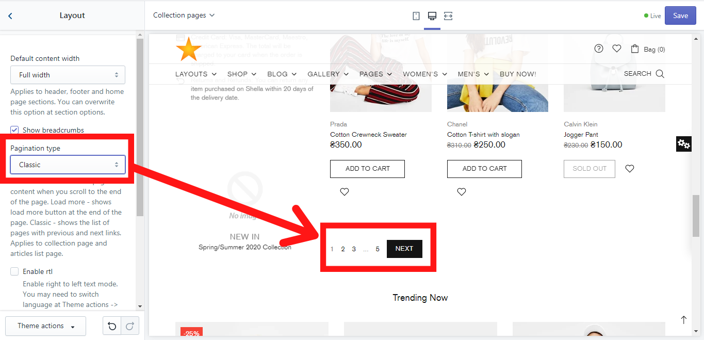Viewport: 704px width, 340px height.
Task: Go to pagination page 2
Action: pos(343,249)
